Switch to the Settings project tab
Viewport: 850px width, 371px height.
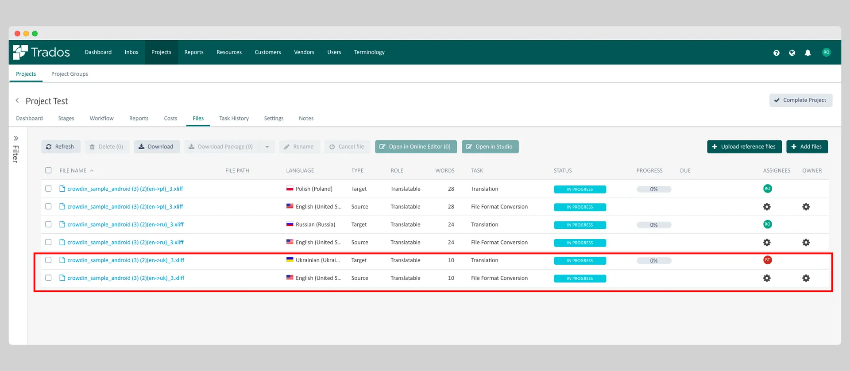[x=274, y=118]
